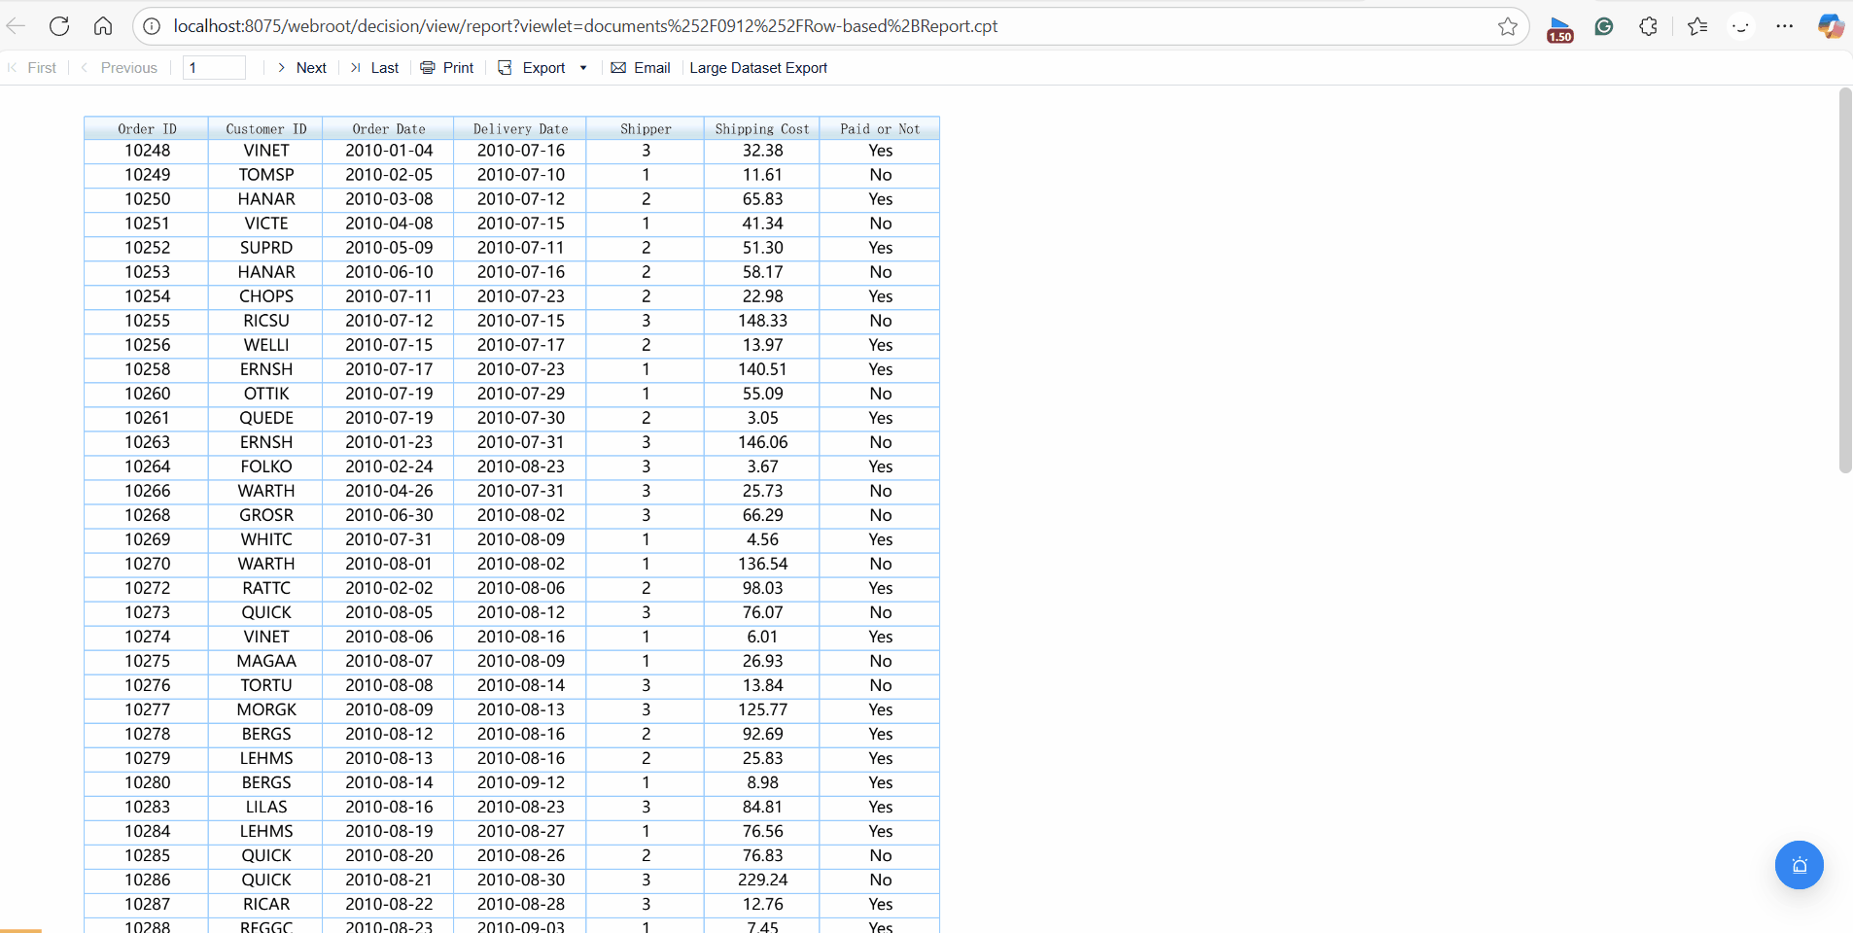Click order ID cell 10283

point(147,807)
